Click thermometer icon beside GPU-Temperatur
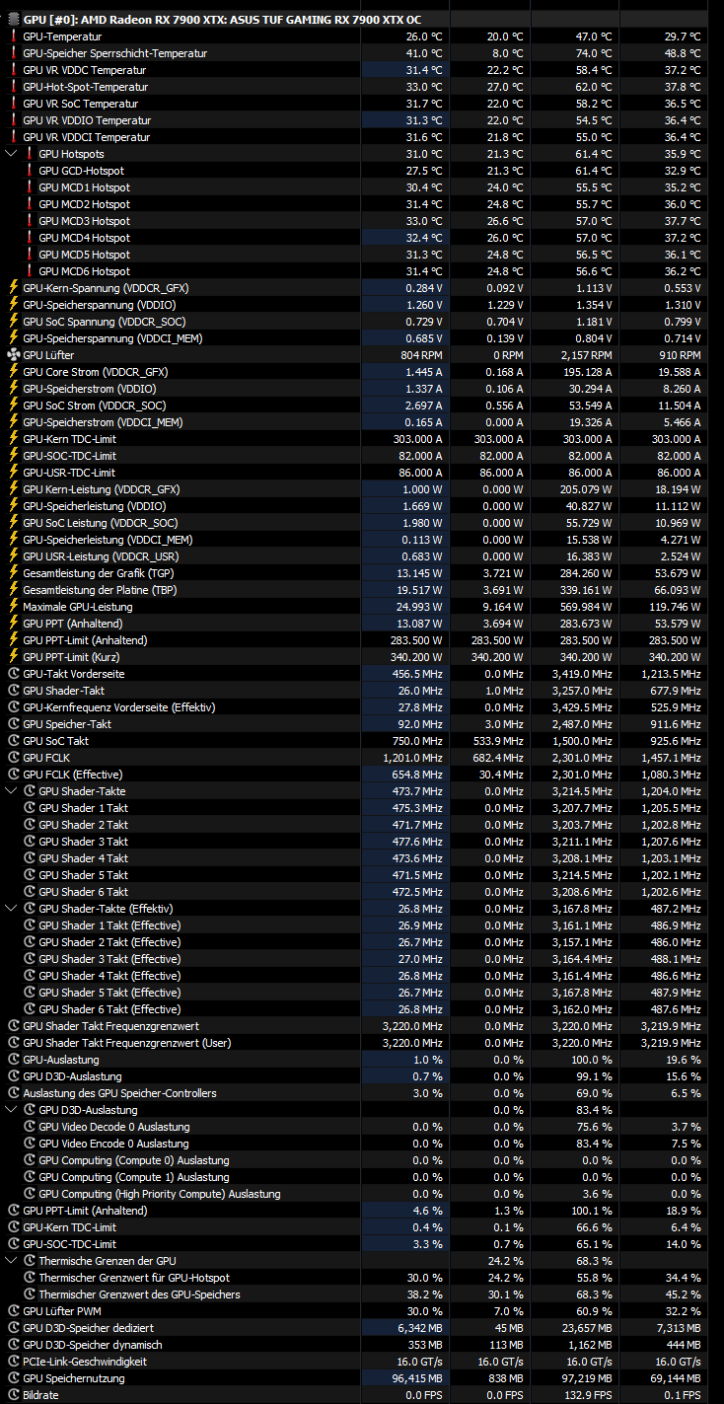The image size is (724, 1404). click(x=13, y=37)
